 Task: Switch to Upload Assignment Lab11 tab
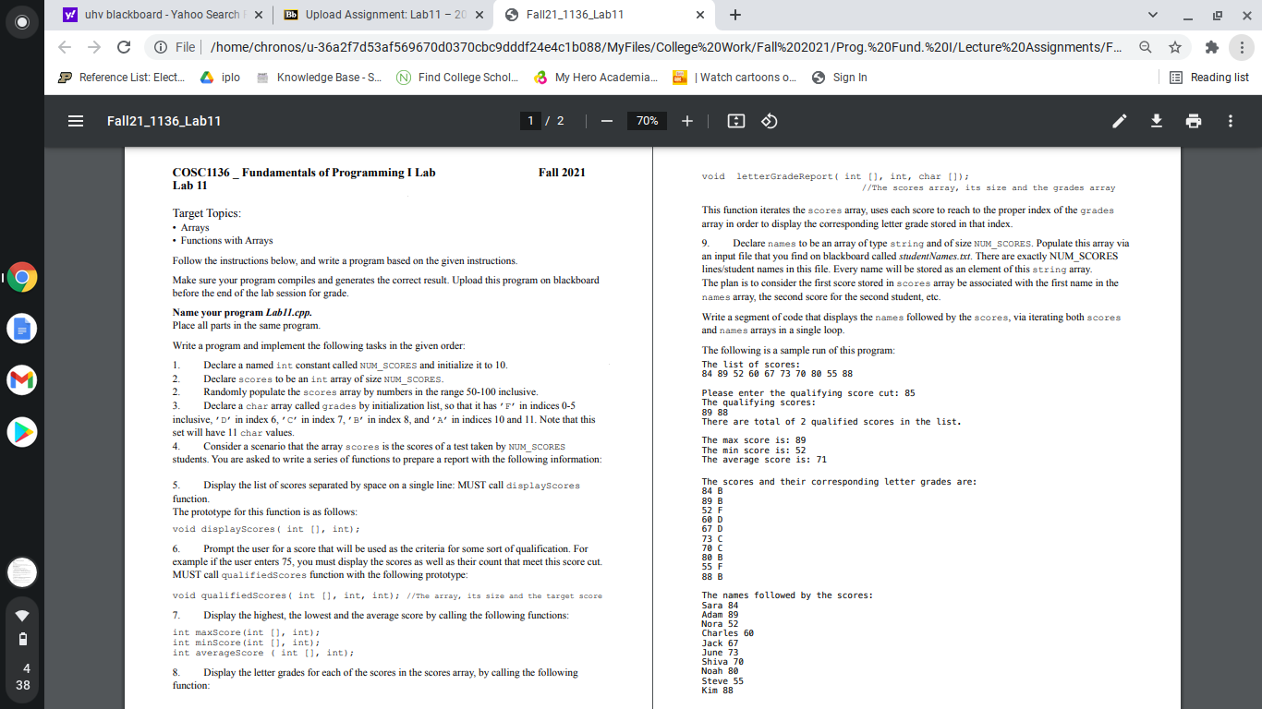[382, 15]
